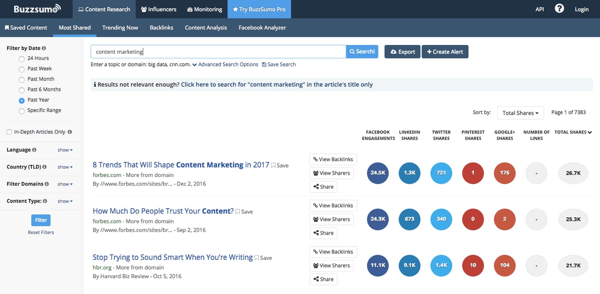600x294 pixels.
Task: Click the LinkedIn shares 673 circle
Action: pos(410,219)
